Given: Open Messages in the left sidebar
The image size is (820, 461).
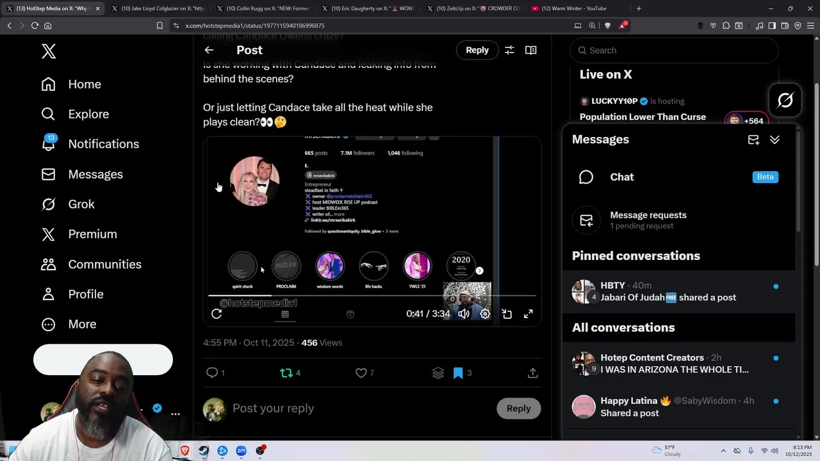Looking at the screenshot, I should click(81, 174).
